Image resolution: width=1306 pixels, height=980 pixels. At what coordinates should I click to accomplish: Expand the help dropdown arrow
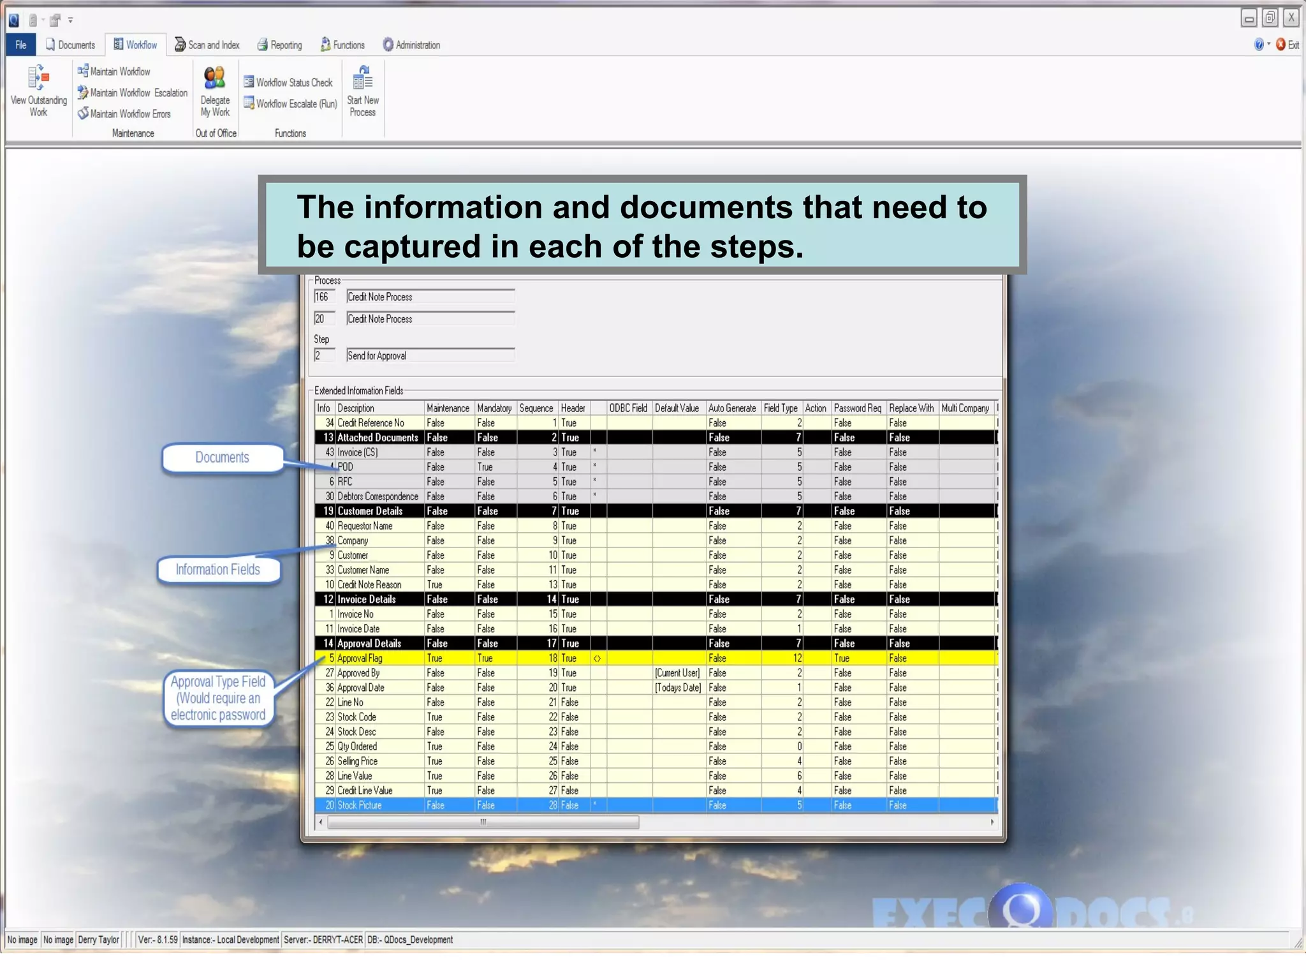pyautogui.click(x=1268, y=44)
